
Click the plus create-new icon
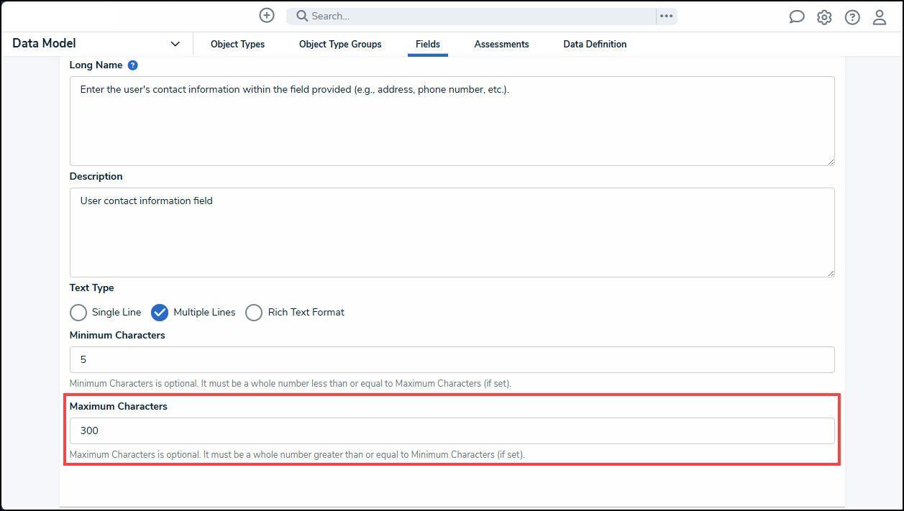pos(267,16)
